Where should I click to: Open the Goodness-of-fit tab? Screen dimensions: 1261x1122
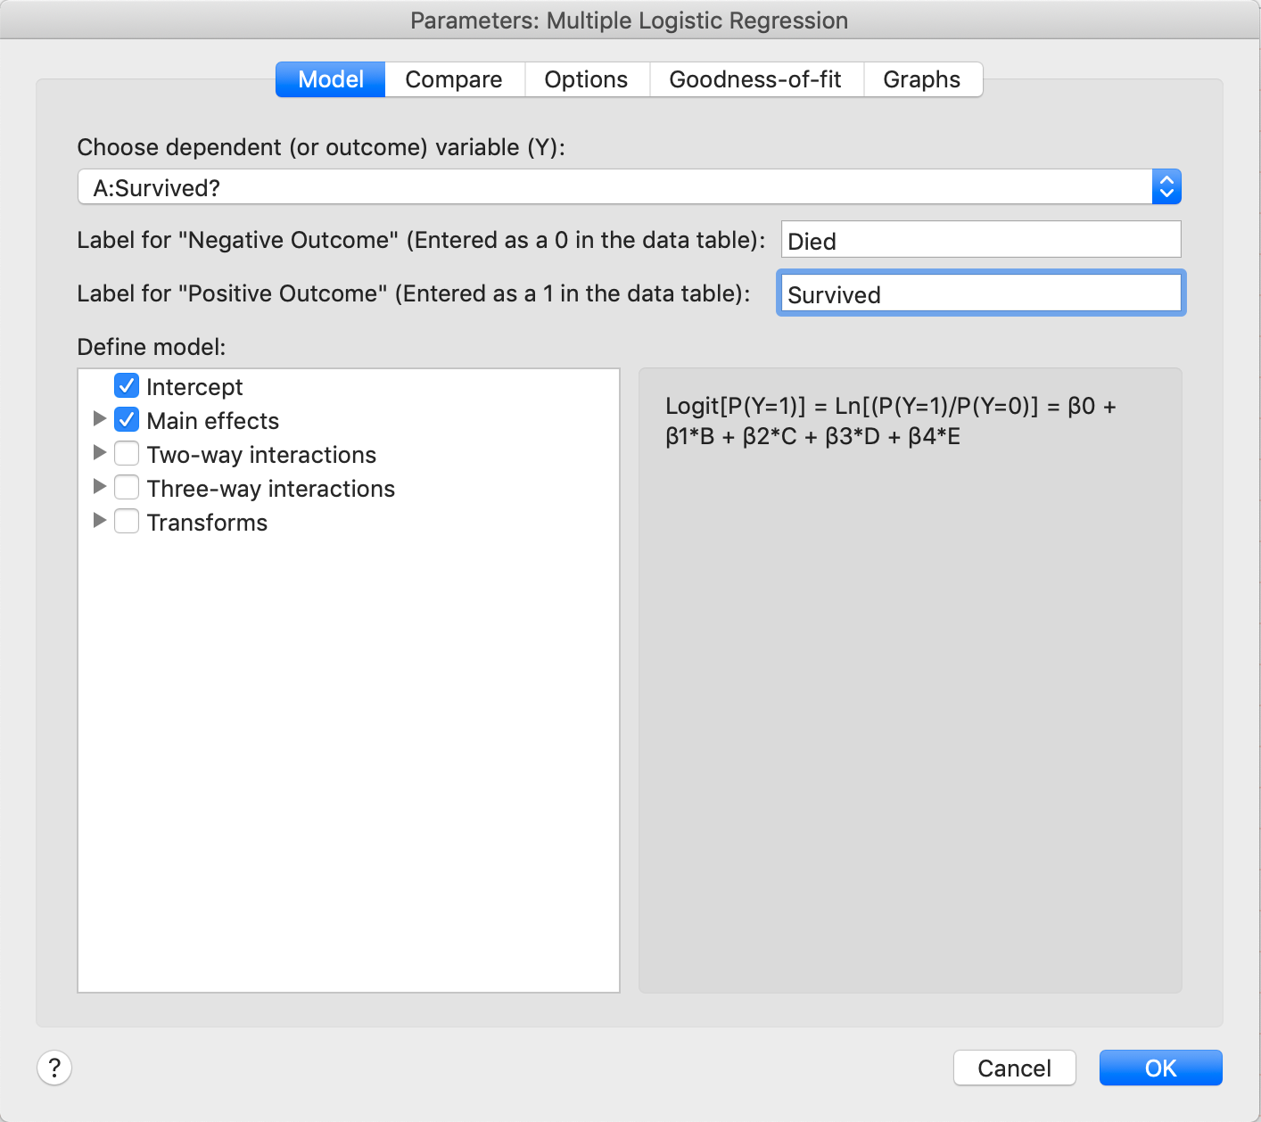(754, 79)
